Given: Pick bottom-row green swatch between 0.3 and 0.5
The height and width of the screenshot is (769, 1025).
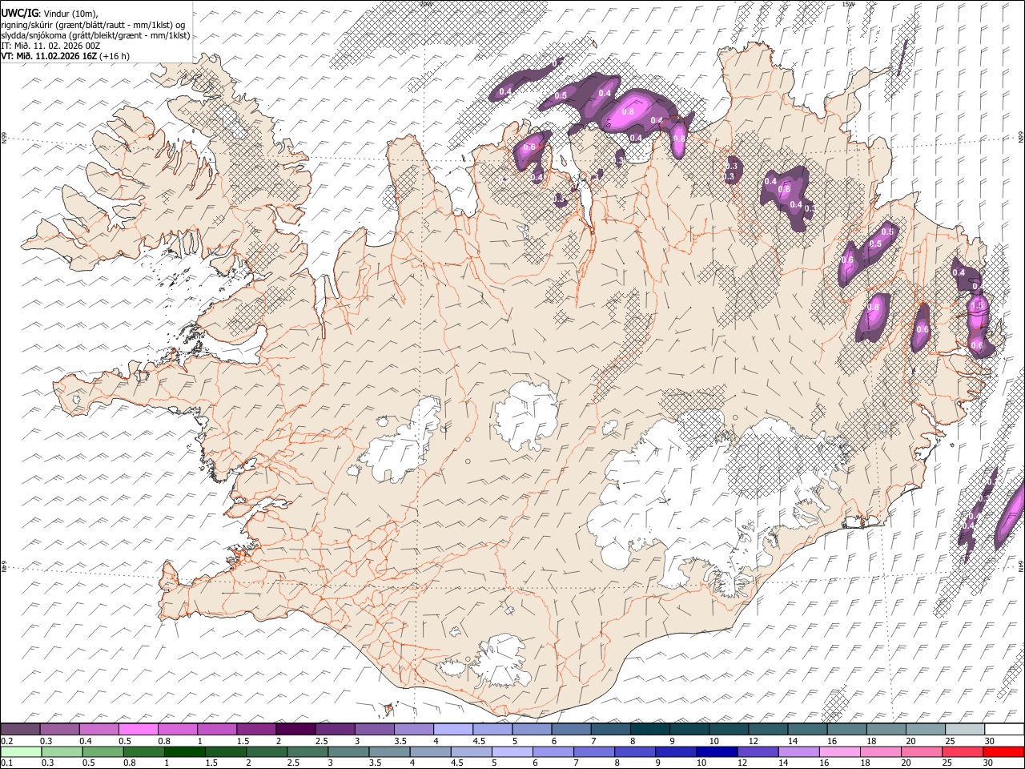Looking at the screenshot, I should (x=61, y=751).
